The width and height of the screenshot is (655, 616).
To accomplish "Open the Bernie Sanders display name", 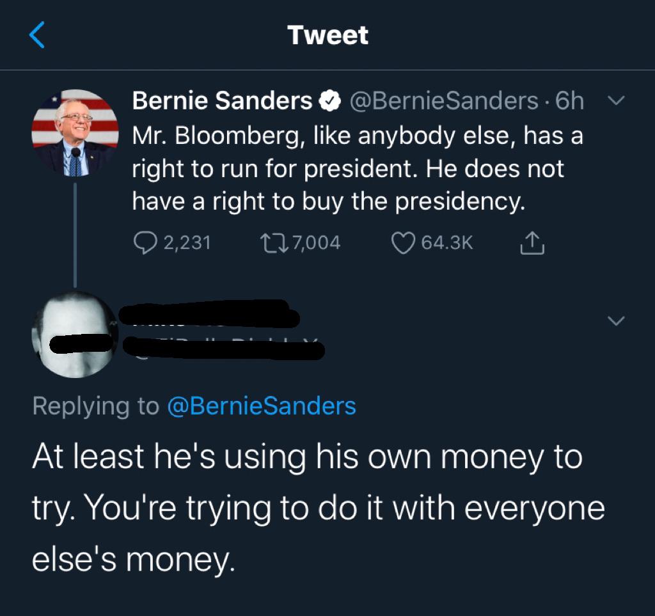I will [222, 101].
